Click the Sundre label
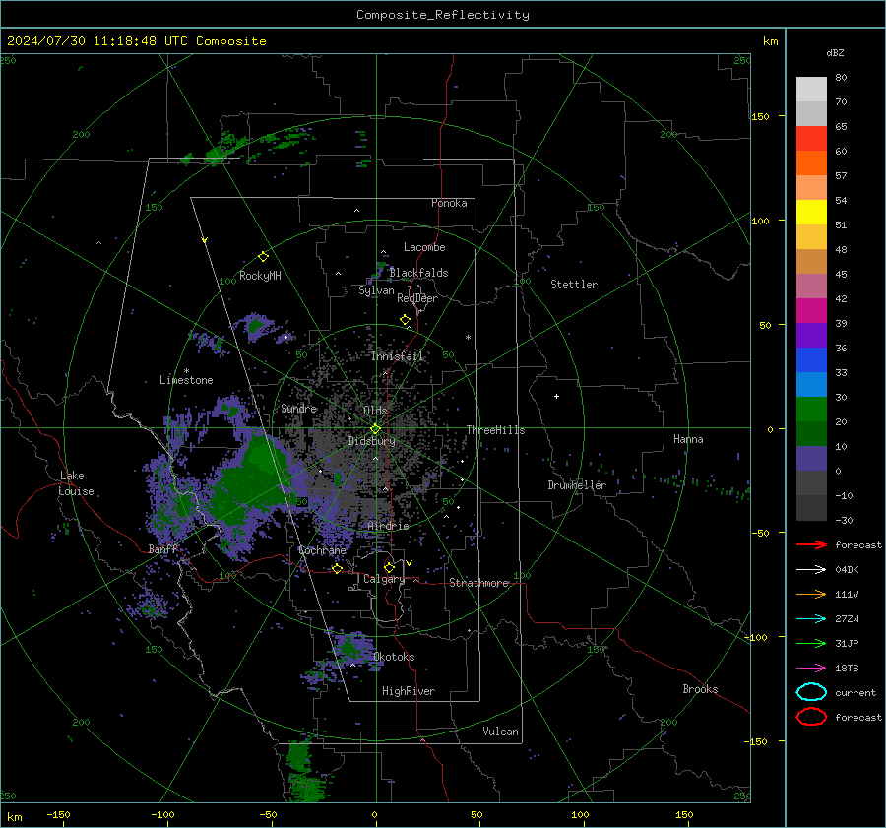 298,408
